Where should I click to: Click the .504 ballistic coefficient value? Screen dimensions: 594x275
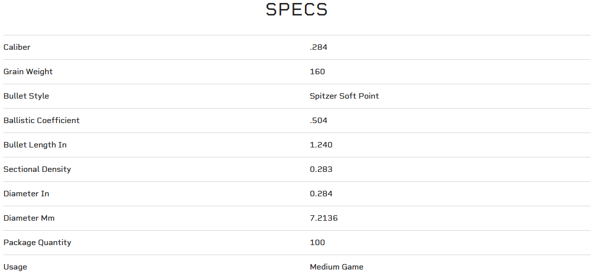coord(318,121)
